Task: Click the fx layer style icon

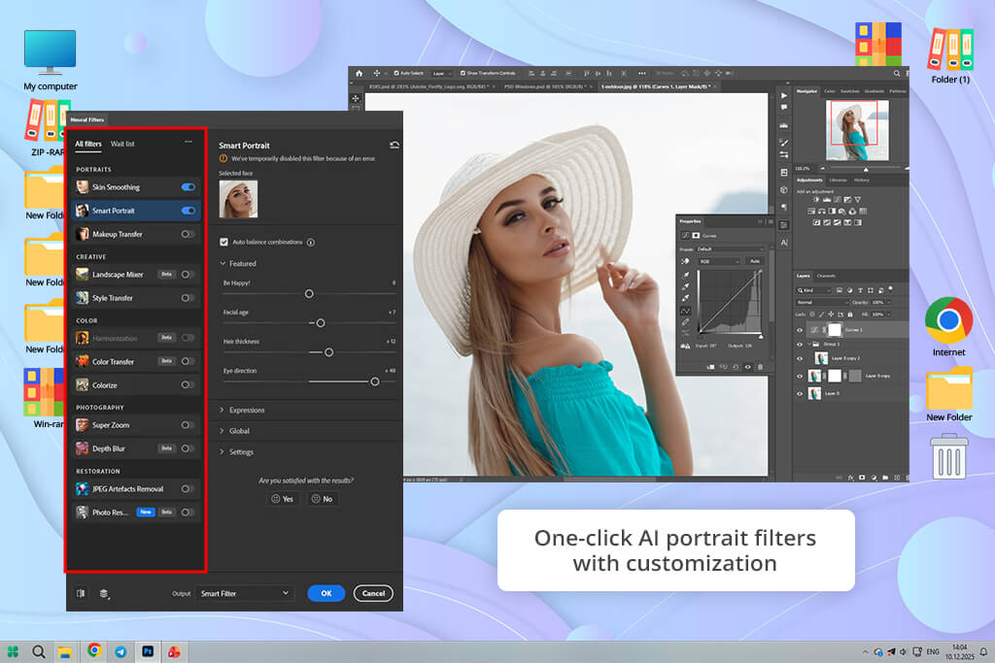Action: click(x=851, y=478)
